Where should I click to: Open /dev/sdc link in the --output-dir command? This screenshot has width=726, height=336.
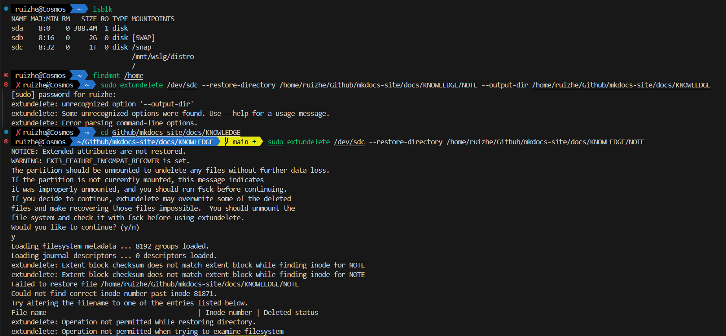[182, 85]
